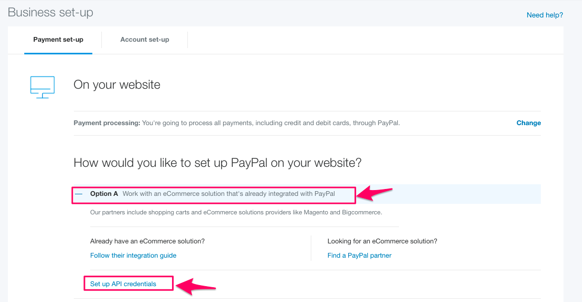Open Find a PayPal partner link

click(x=359, y=256)
